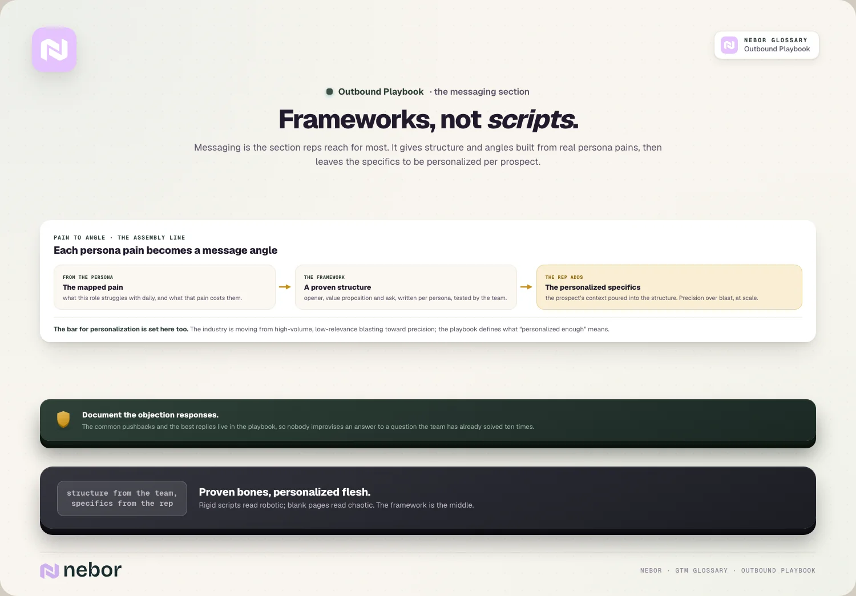Image resolution: width=856 pixels, height=596 pixels.
Task: Click the "structure from the team" code chip
Action: tap(122, 498)
